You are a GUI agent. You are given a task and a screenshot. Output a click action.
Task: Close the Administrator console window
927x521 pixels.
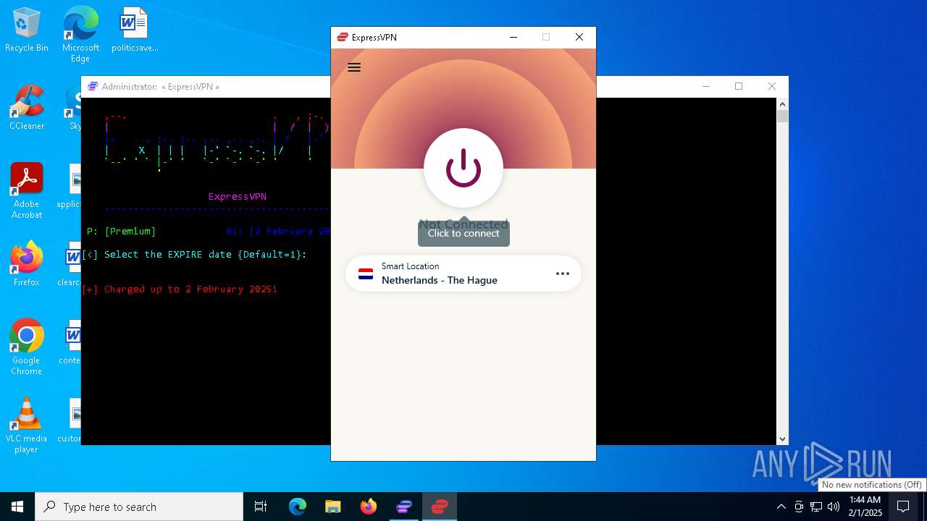pyautogui.click(x=772, y=86)
